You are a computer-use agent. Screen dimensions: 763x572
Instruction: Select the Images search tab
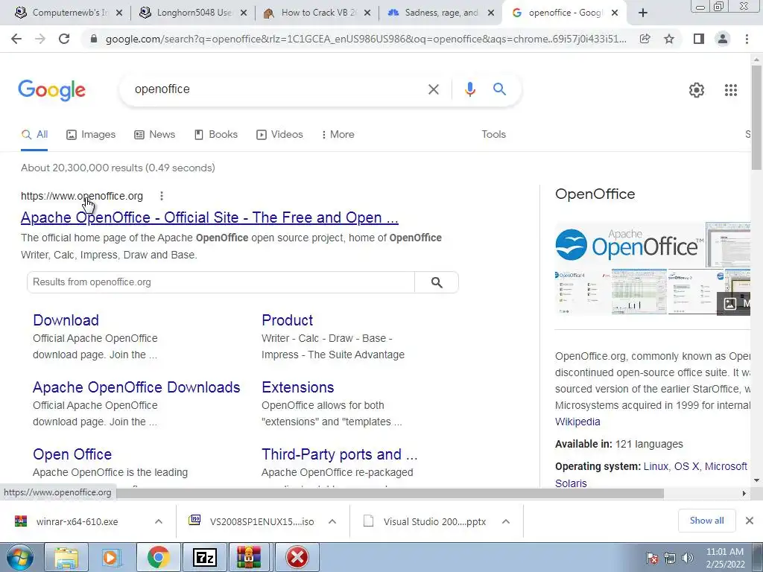(x=91, y=135)
